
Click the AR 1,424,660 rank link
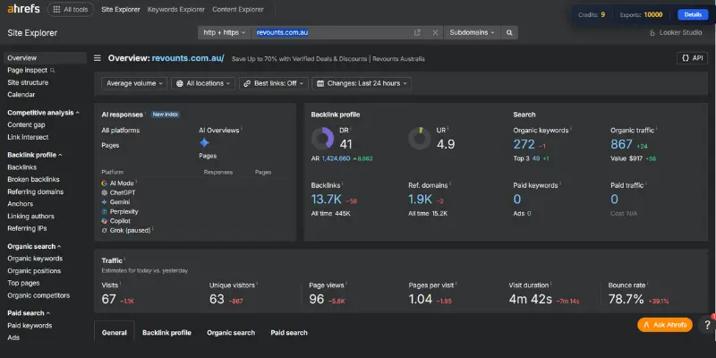click(337, 158)
